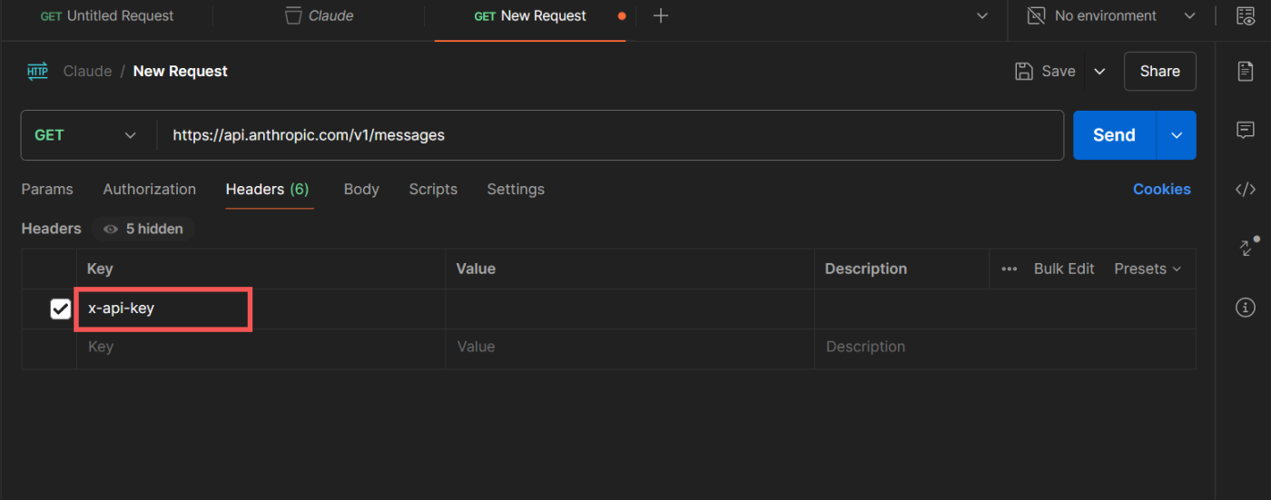Click the Save button
Viewport: 1271px width, 500px height.
[1046, 72]
